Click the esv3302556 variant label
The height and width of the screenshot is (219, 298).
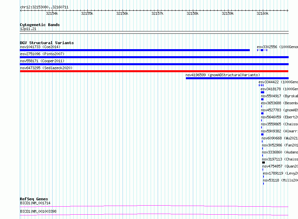277,47
